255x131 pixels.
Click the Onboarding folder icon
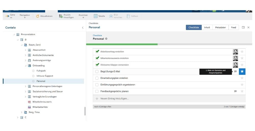(29, 66)
